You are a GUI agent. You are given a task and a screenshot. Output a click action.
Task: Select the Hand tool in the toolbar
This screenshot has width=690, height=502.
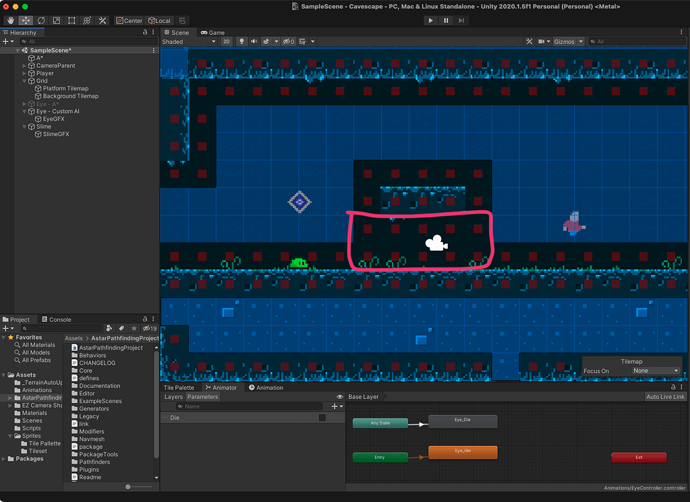pyautogui.click(x=10, y=21)
